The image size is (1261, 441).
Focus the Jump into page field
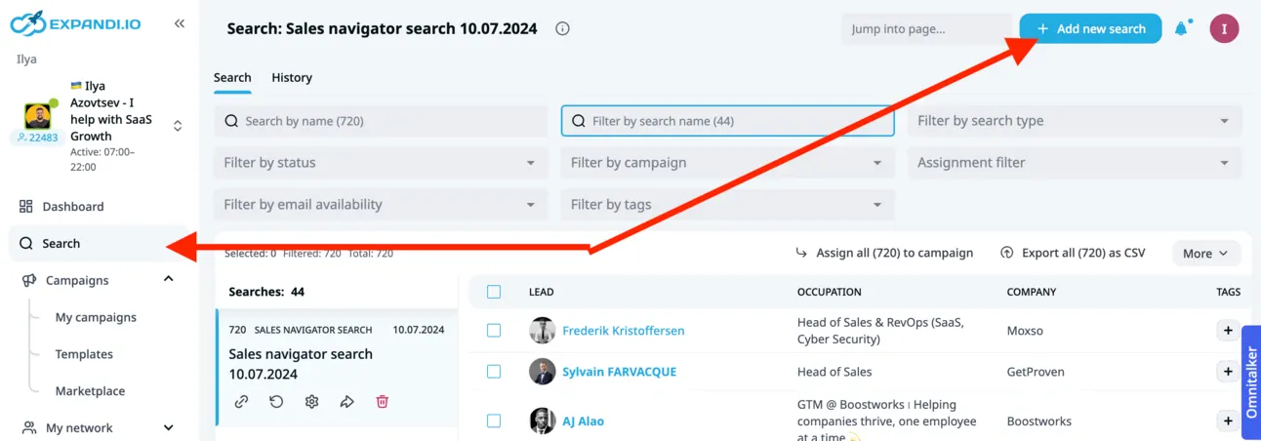pyautogui.click(x=926, y=29)
